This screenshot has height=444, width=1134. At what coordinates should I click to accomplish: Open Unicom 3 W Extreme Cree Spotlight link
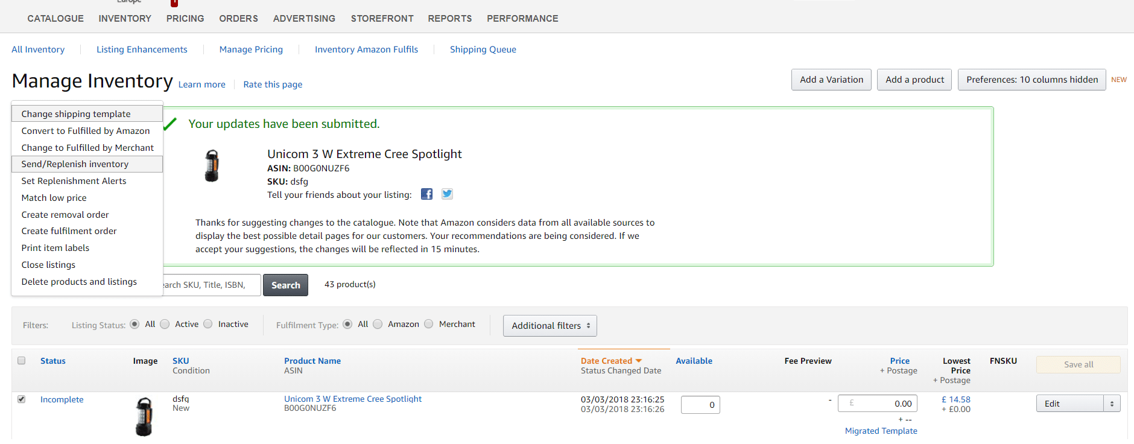tap(353, 399)
